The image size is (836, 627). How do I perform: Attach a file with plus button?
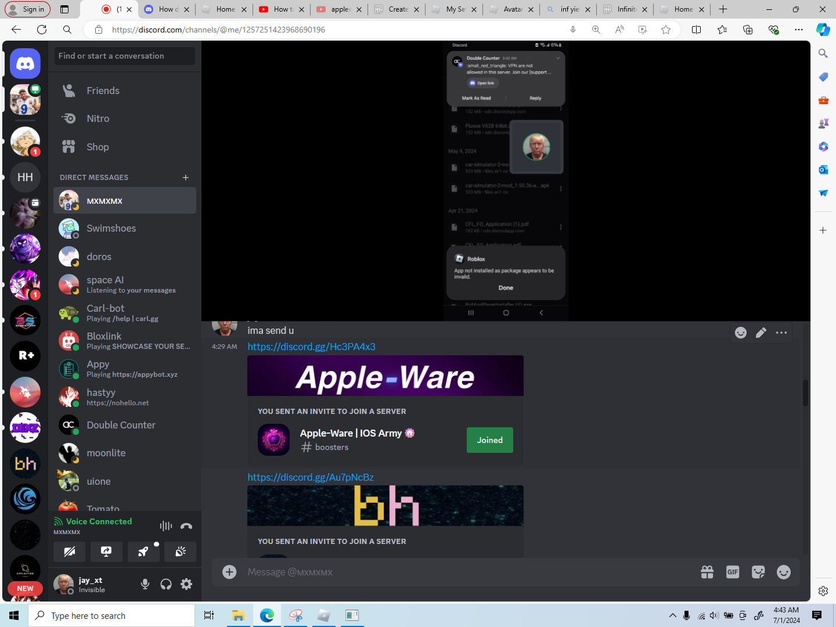coord(230,572)
